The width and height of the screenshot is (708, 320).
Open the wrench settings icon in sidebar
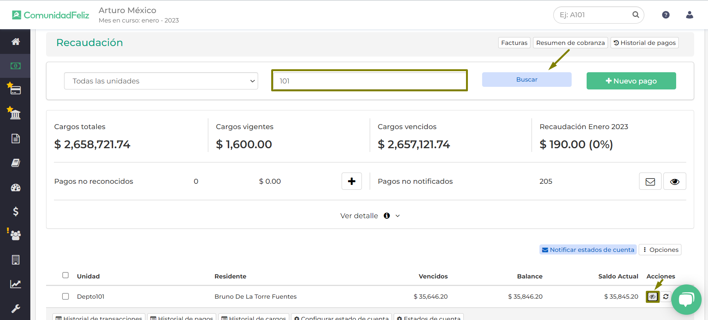tap(15, 309)
